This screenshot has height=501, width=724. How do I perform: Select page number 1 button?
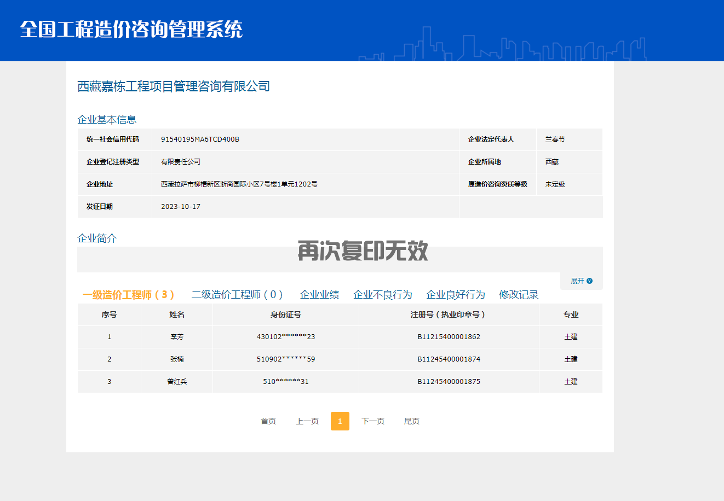[x=340, y=421]
